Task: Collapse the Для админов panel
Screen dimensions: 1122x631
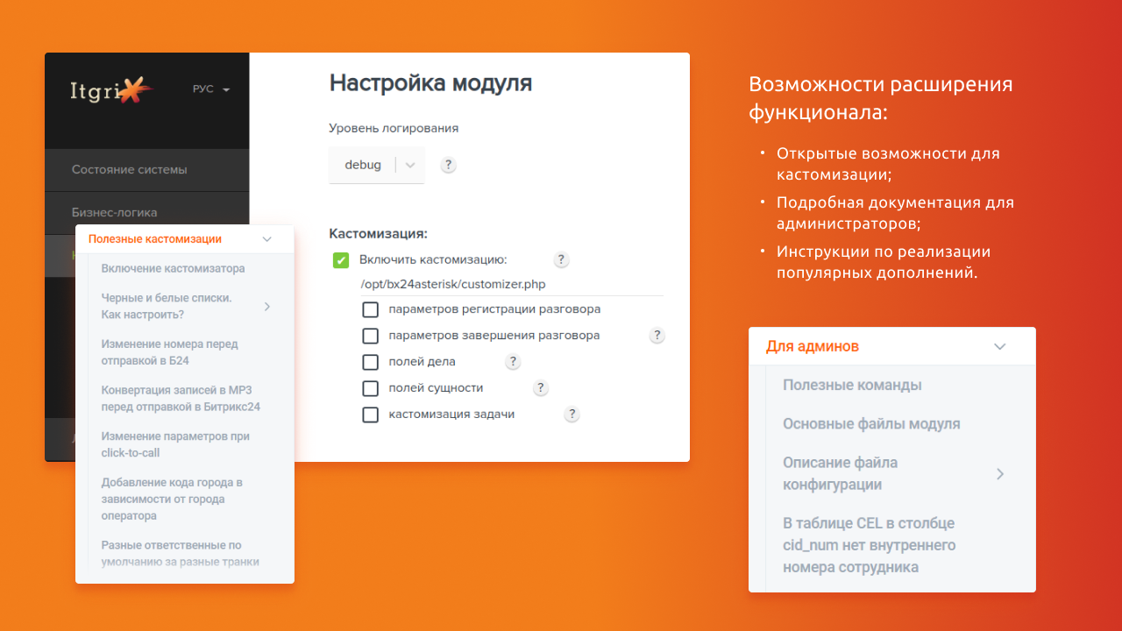Action: pos(999,346)
